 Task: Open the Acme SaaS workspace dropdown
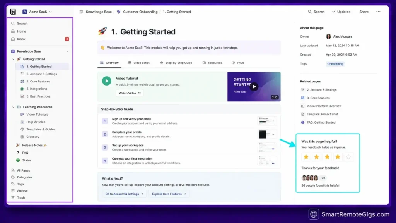coord(37,12)
